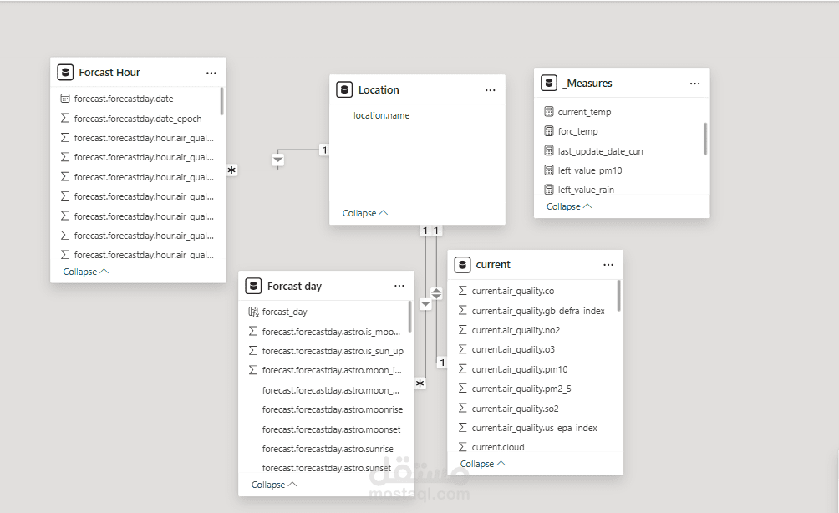Screen dimensions: 839x513
Task: Click the calendar icon beside forecast.forecastday.date
Action: click(65, 99)
